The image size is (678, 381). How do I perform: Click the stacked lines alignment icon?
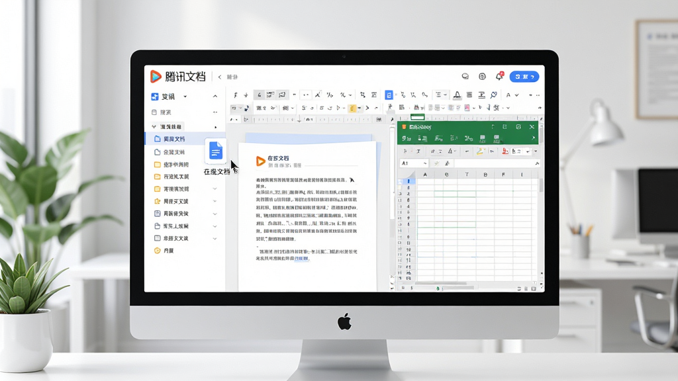(x=469, y=95)
